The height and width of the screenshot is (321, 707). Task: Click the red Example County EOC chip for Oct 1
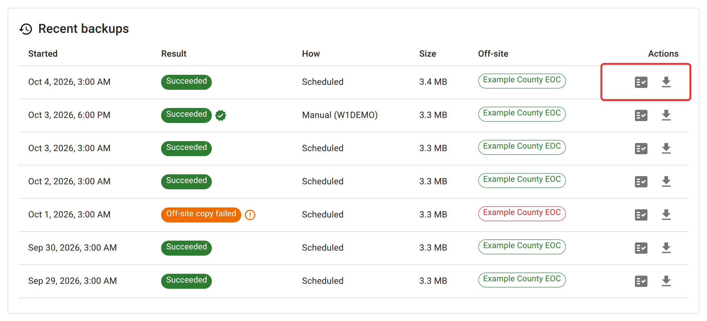522,213
